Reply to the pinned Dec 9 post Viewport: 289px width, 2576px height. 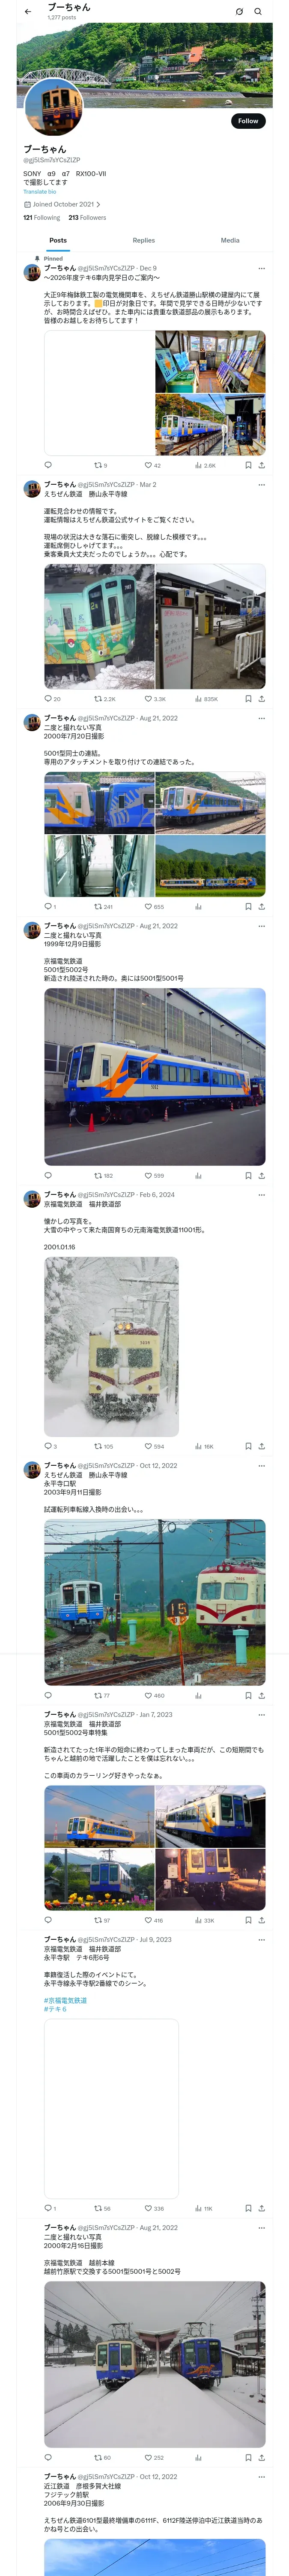click(x=48, y=464)
